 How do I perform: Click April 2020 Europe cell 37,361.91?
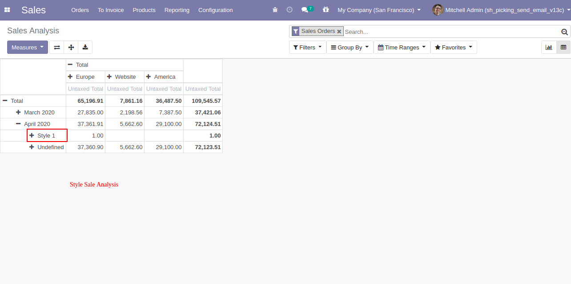[x=85, y=124]
